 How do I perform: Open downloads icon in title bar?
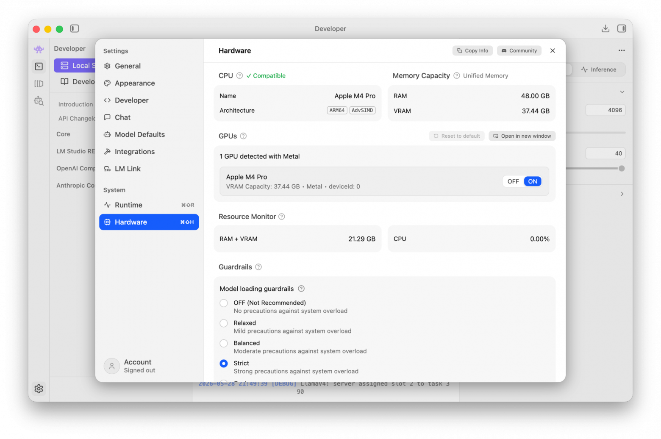[605, 28]
